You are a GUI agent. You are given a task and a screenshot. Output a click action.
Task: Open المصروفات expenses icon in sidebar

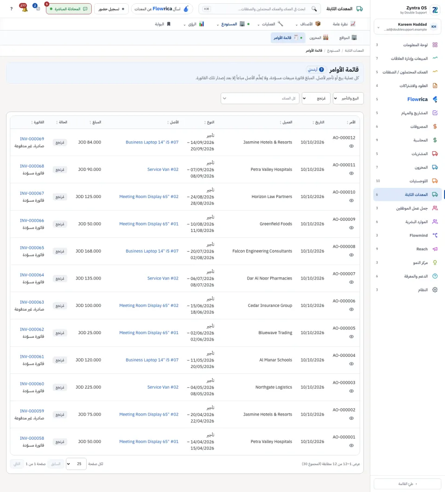click(x=435, y=126)
